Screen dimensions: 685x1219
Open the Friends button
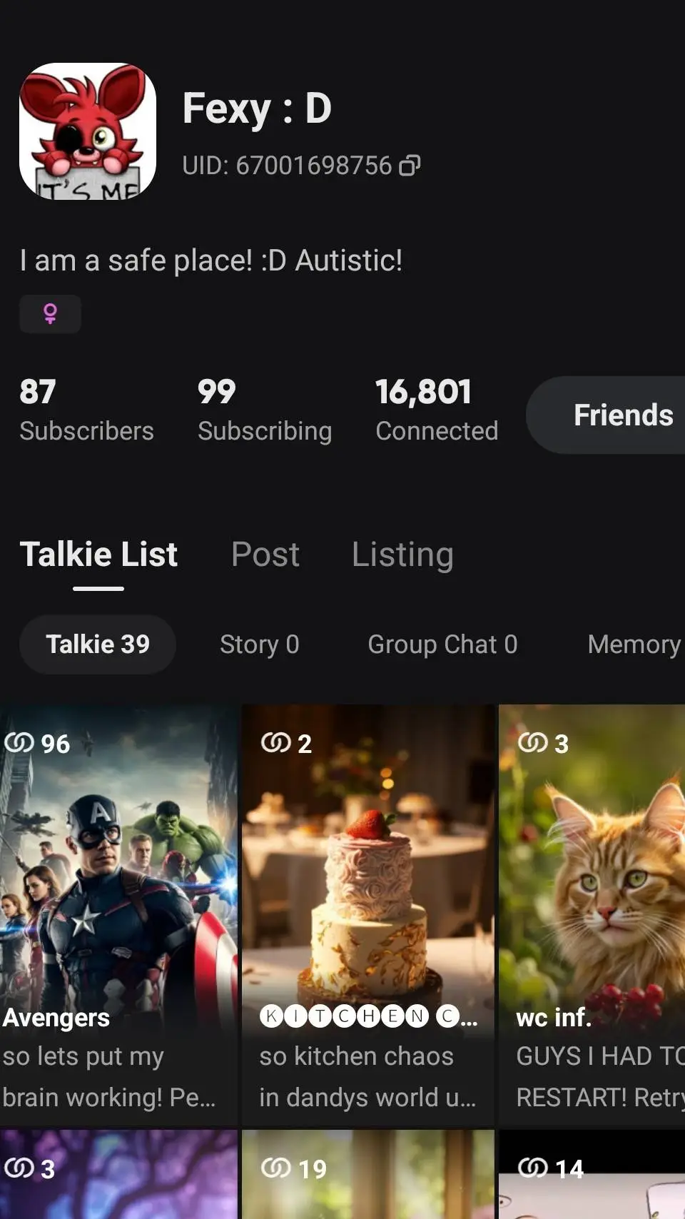tap(622, 415)
